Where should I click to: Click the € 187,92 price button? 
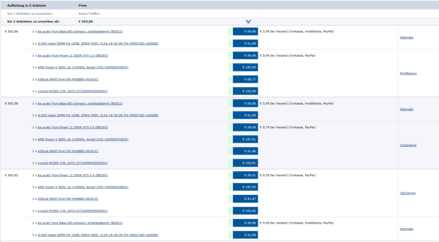[245, 187]
